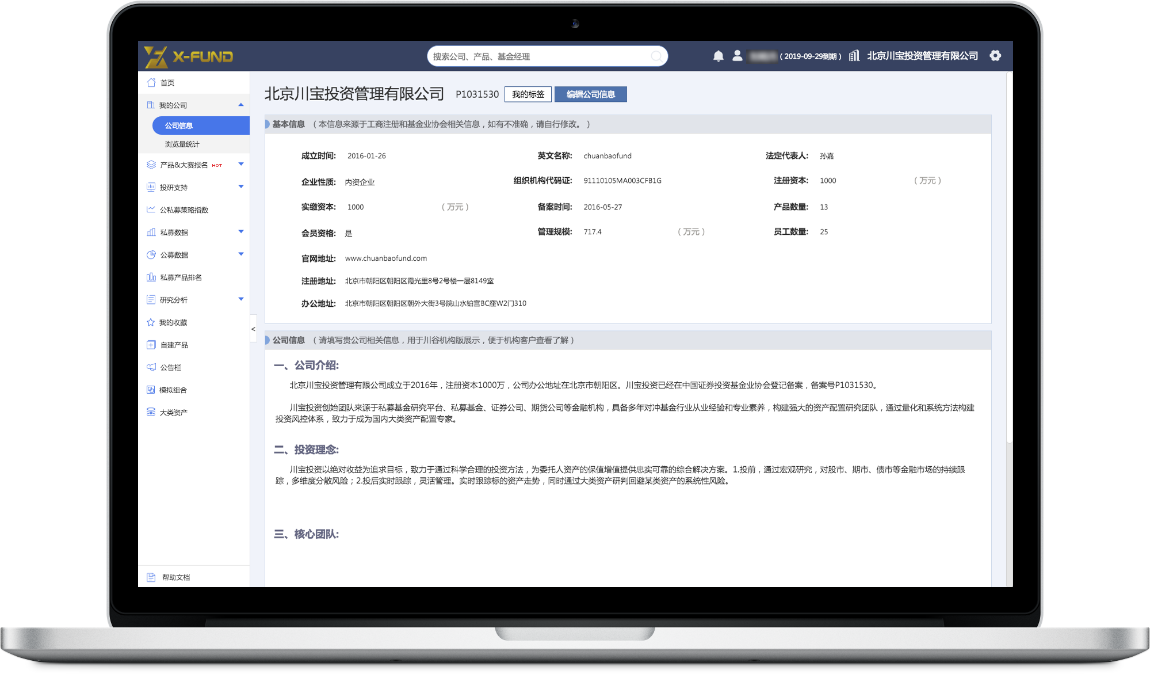Click the 一、公司介绍 heading

[x=307, y=365]
